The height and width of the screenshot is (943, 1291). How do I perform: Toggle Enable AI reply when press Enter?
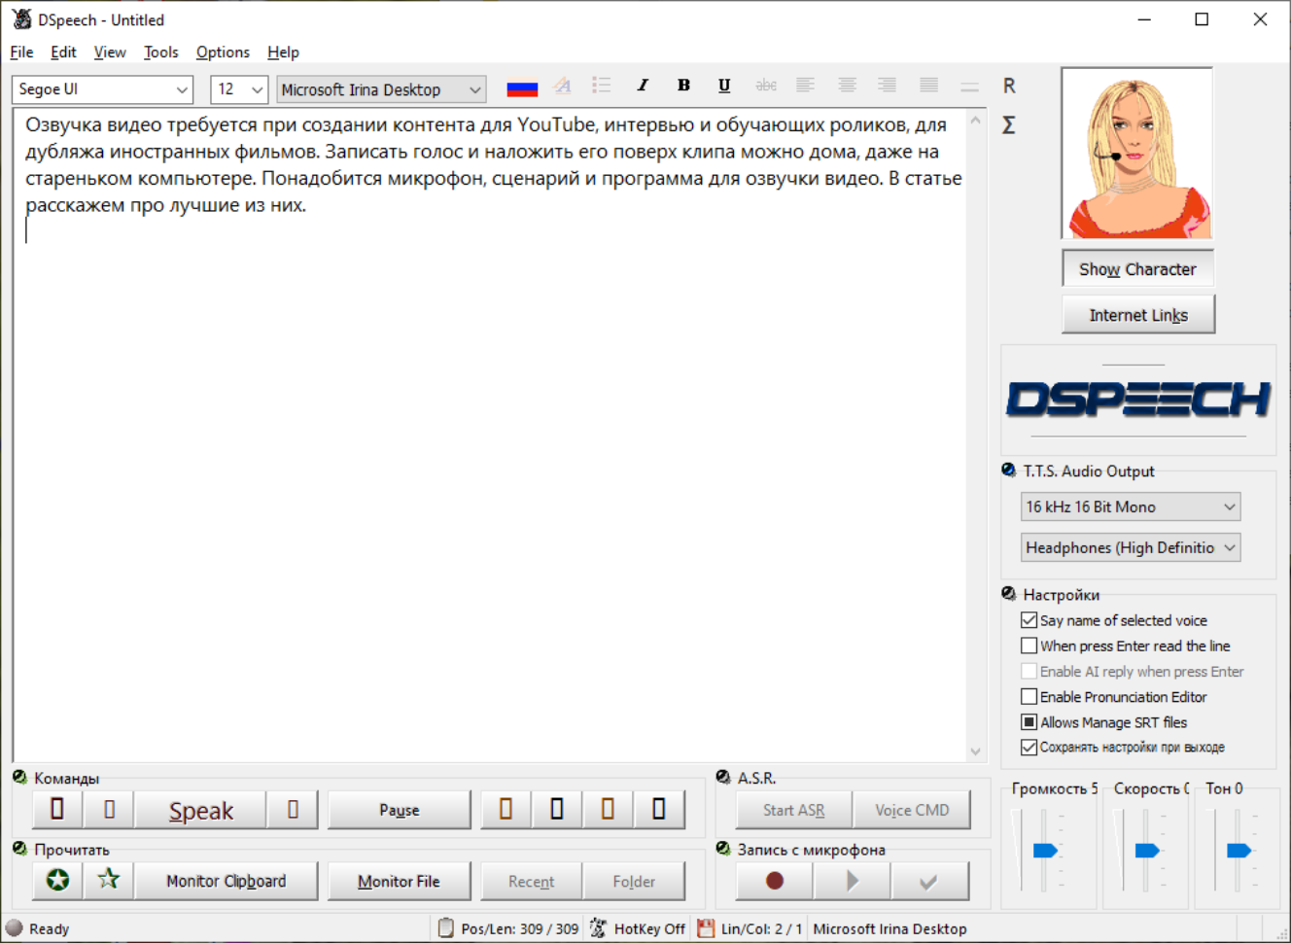1029,671
